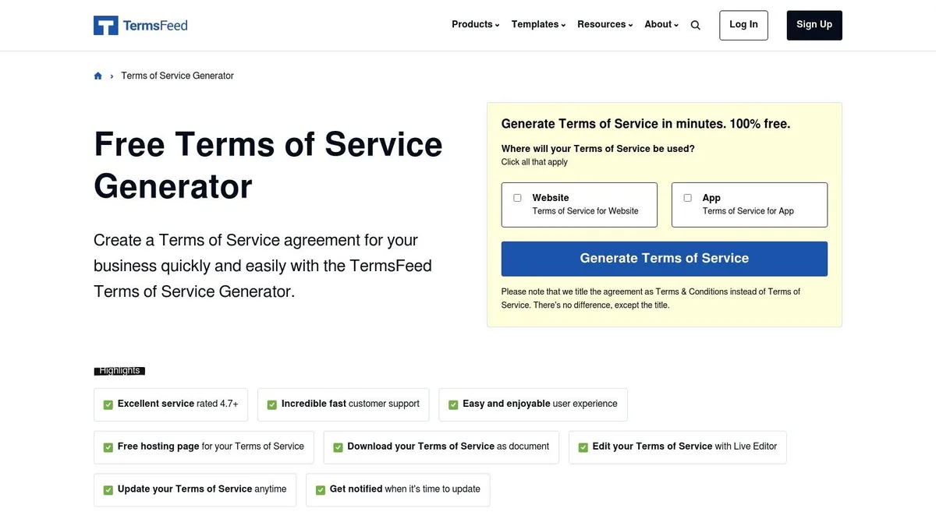Click the green check beside Update your Terms

point(108,490)
